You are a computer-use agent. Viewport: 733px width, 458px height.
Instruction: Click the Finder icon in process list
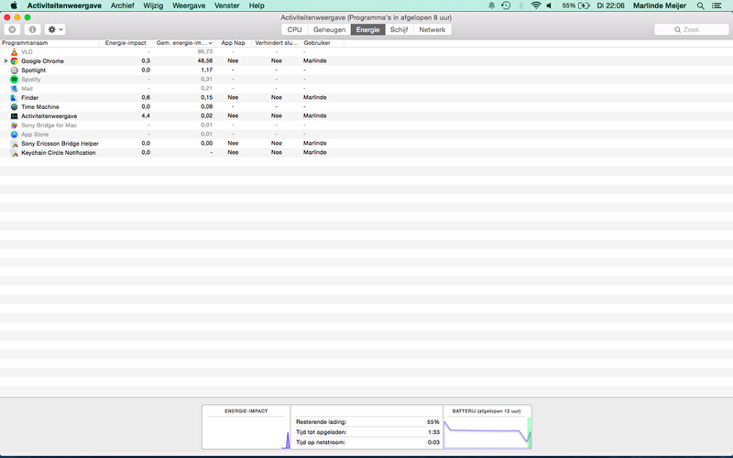[14, 98]
